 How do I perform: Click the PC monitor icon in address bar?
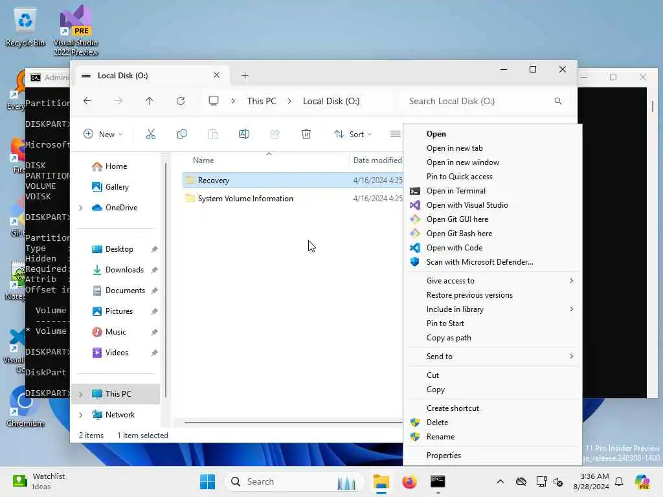click(x=214, y=100)
